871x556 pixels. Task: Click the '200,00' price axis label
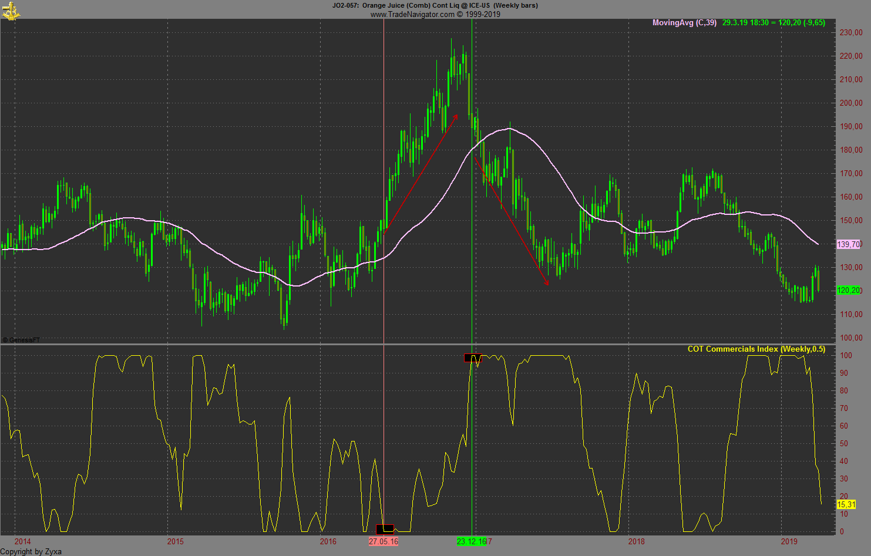coord(851,103)
